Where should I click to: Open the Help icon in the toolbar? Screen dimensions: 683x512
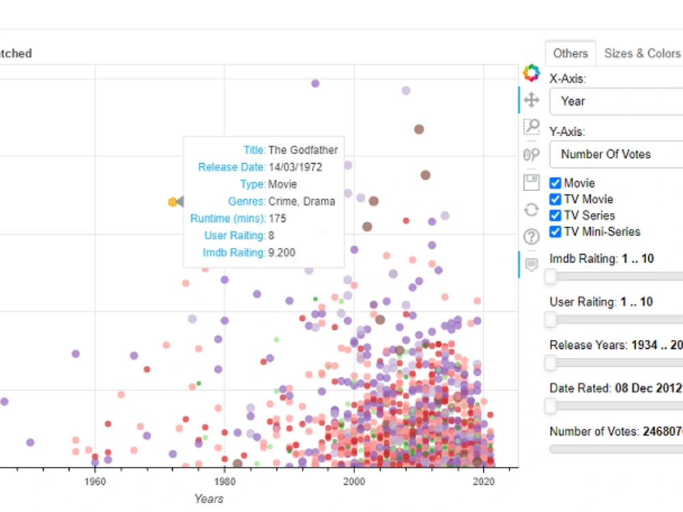pos(531,237)
